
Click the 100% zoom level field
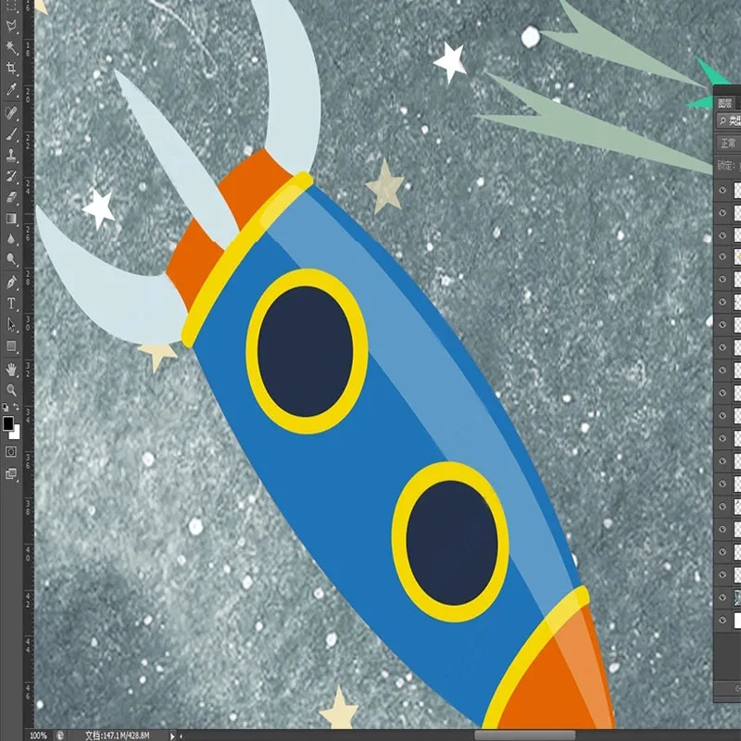coord(38,735)
